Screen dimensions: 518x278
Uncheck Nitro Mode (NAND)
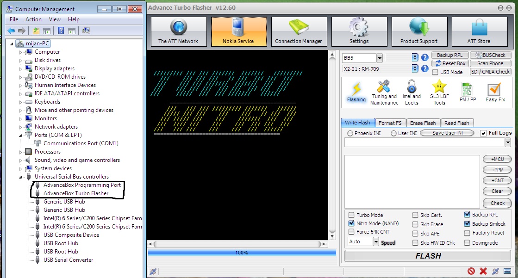click(351, 223)
